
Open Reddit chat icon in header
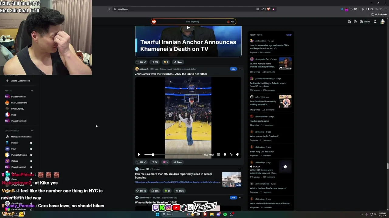pos(355,22)
